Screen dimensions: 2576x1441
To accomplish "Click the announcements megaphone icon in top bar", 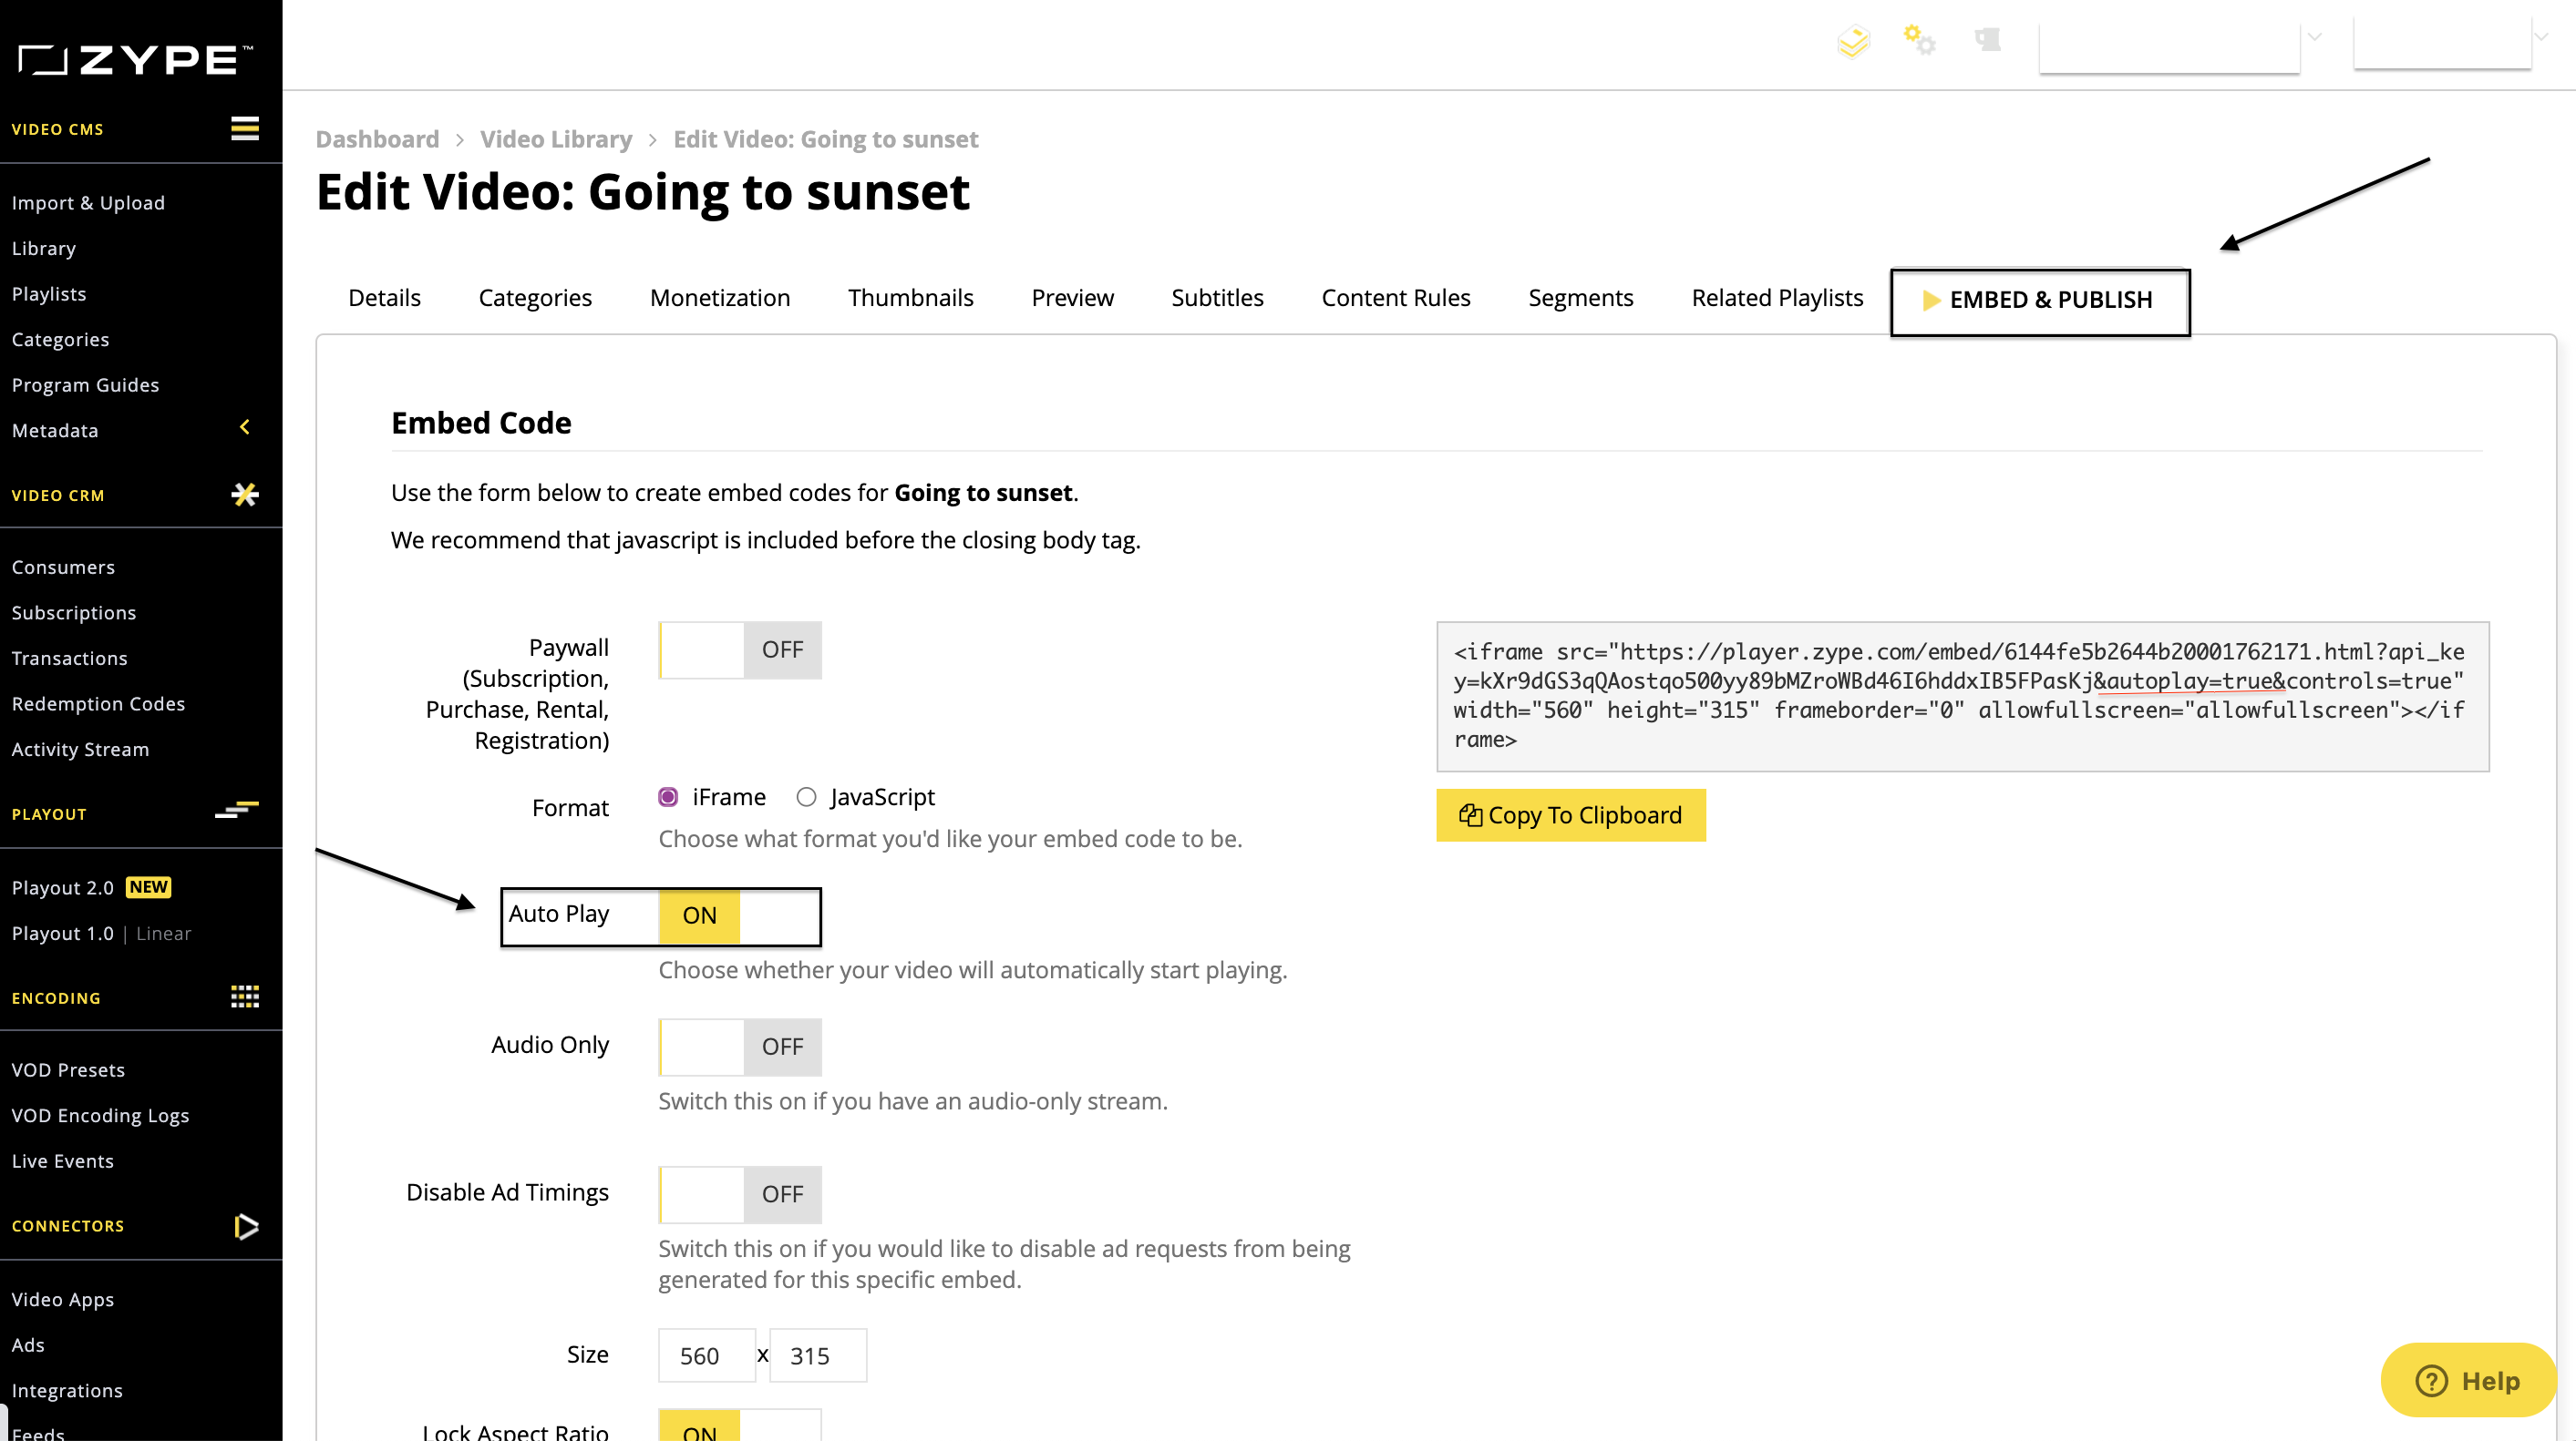I will click(x=1987, y=39).
